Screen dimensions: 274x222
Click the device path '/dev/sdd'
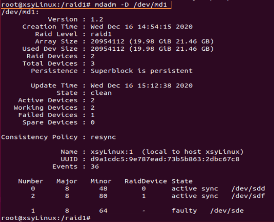tap(248, 189)
